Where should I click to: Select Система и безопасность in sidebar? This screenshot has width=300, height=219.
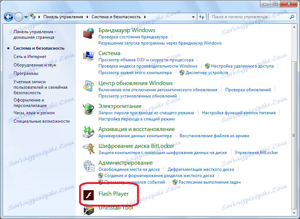click(39, 48)
